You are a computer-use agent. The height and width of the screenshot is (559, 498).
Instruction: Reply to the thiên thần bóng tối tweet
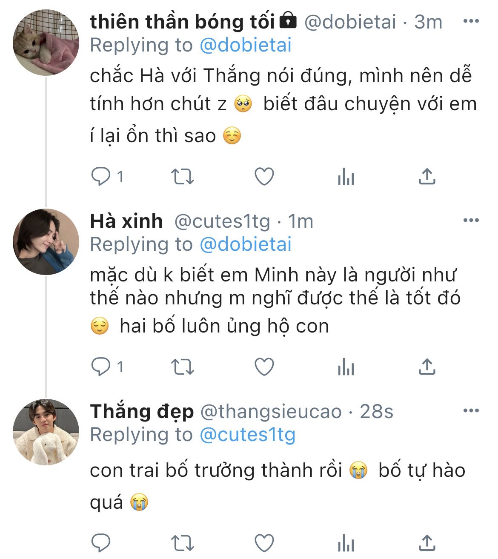[101, 176]
